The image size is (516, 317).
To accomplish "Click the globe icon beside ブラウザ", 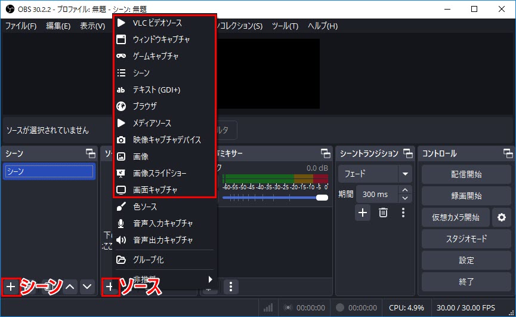I will click(x=121, y=106).
